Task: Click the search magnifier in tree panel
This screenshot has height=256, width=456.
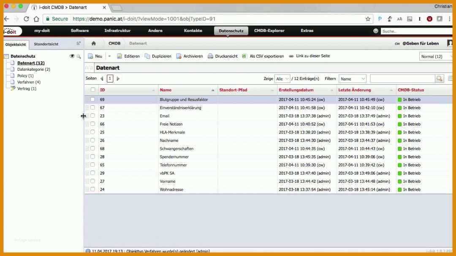Action: [x=79, y=56]
